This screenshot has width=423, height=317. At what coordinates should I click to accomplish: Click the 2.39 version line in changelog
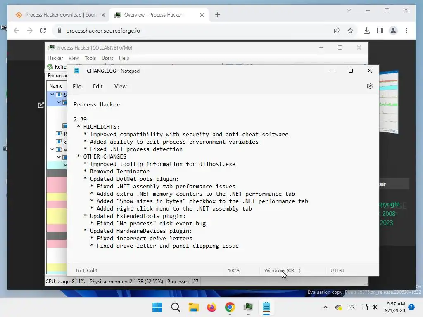point(80,119)
